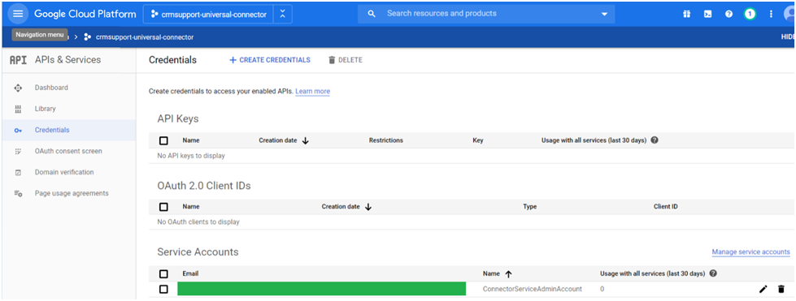Click the search magnifier icon
This screenshot has height=301, width=796.
372,14
